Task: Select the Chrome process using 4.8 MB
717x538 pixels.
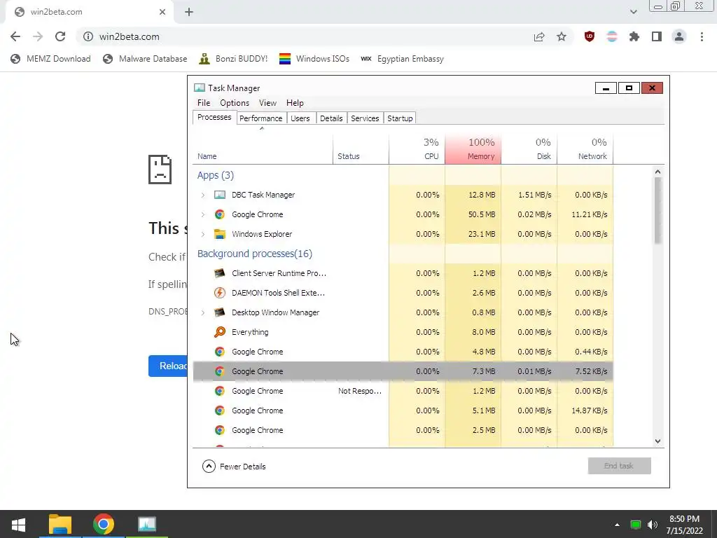Action: (x=403, y=352)
